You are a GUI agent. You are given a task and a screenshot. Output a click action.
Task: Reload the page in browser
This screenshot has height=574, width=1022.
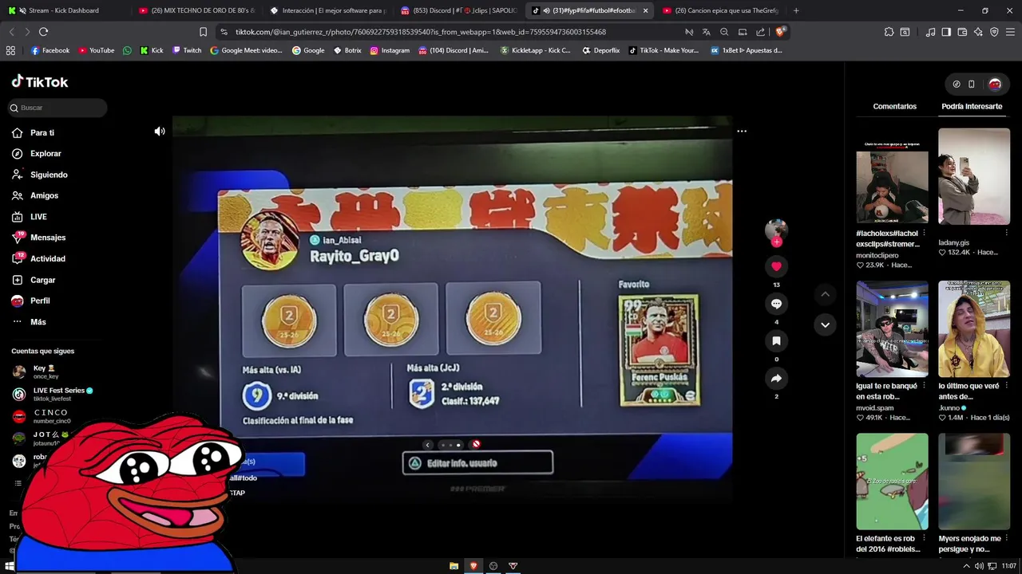pos(43,32)
